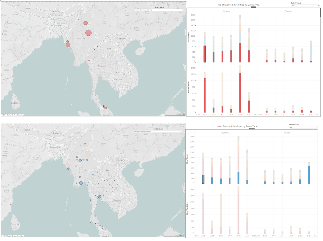Viewport: 323px width, 241px height.
Task: Click the outlined blue 2015 Myanmar events bar
Action: click(203, 179)
